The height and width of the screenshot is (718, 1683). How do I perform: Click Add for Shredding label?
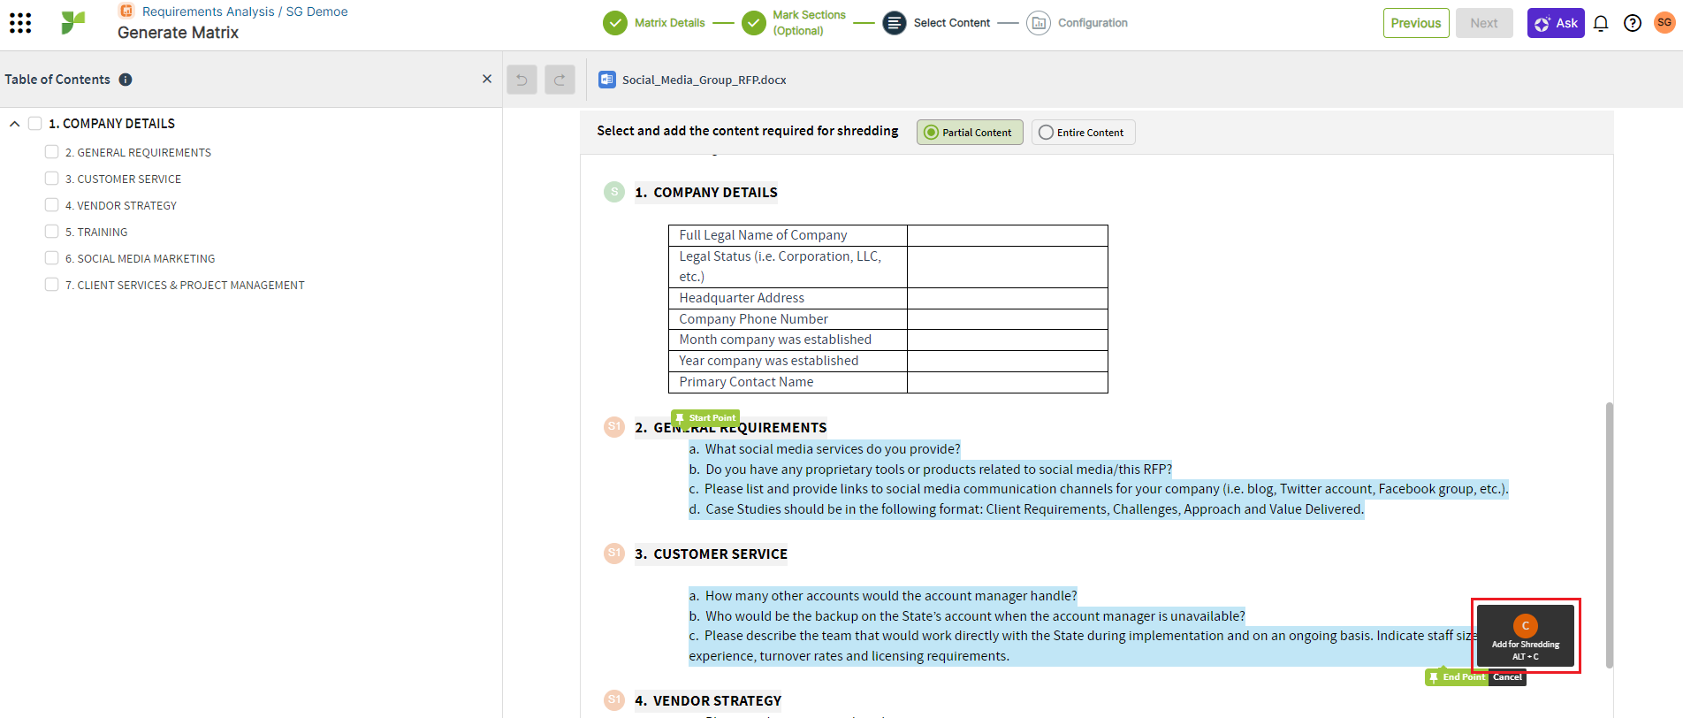click(x=1526, y=645)
